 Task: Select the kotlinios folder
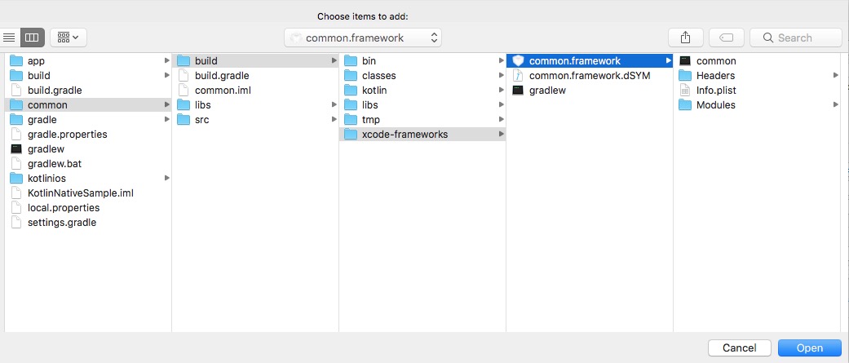[x=46, y=179]
